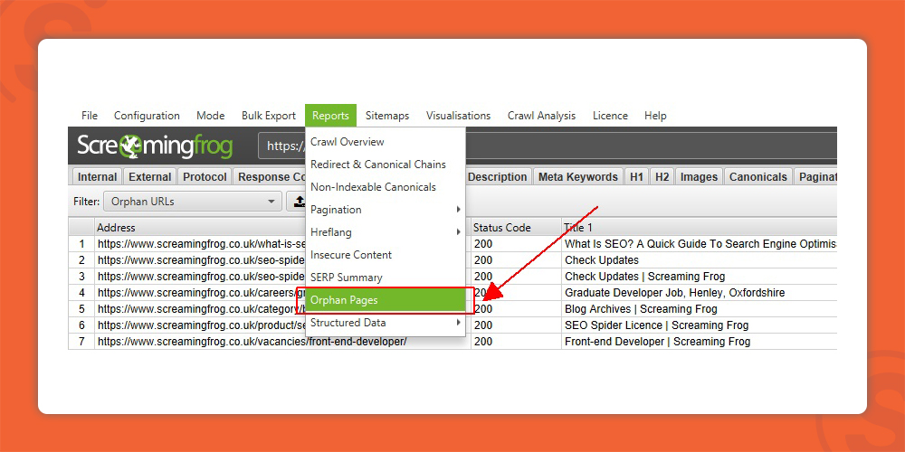Click the export upload icon button

click(296, 202)
